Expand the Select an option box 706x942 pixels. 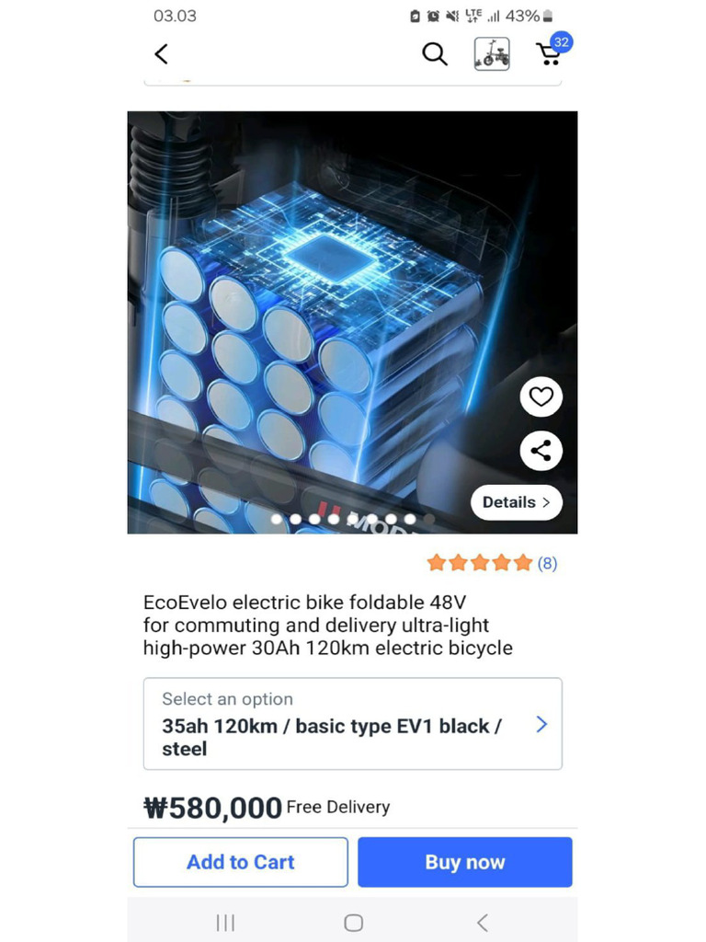pos(353,723)
